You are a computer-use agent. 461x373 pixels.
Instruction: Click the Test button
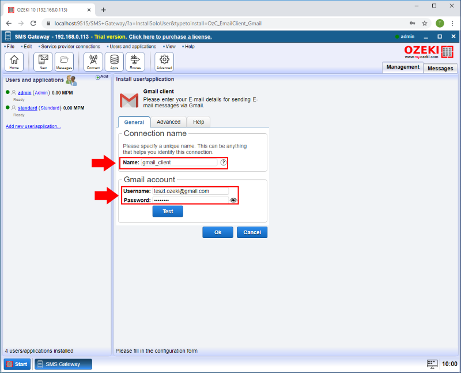coord(168,211)
